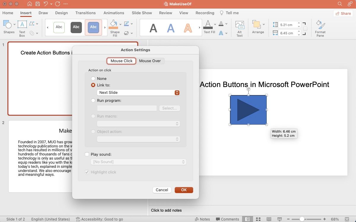The height and width of the screenshot is (222, 356).
Task: Select the 'Link to' radio button
Action: [x=93, y=85]
